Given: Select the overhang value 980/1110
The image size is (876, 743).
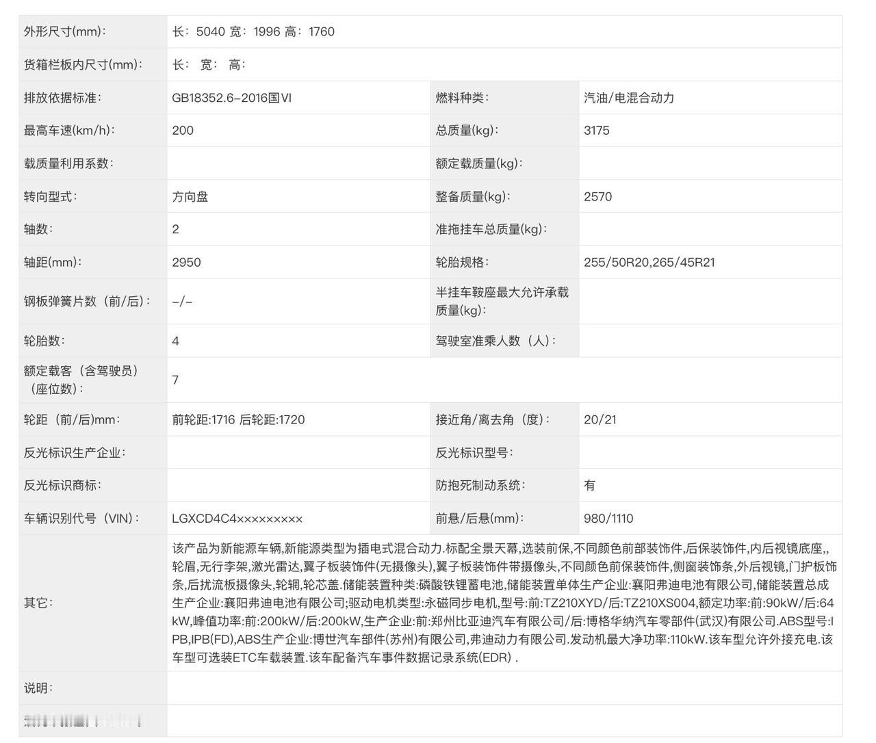Looking at the screenshot, I should 608,518.
